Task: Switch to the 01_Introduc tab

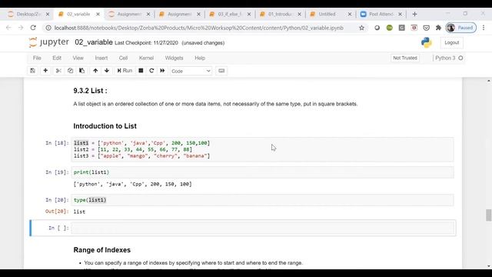Action: 280,14
